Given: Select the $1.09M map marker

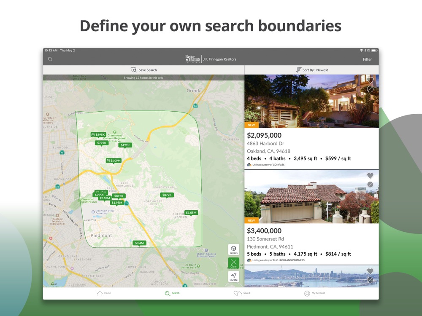Looking at the screenshot, I should [x=114, y=161].
